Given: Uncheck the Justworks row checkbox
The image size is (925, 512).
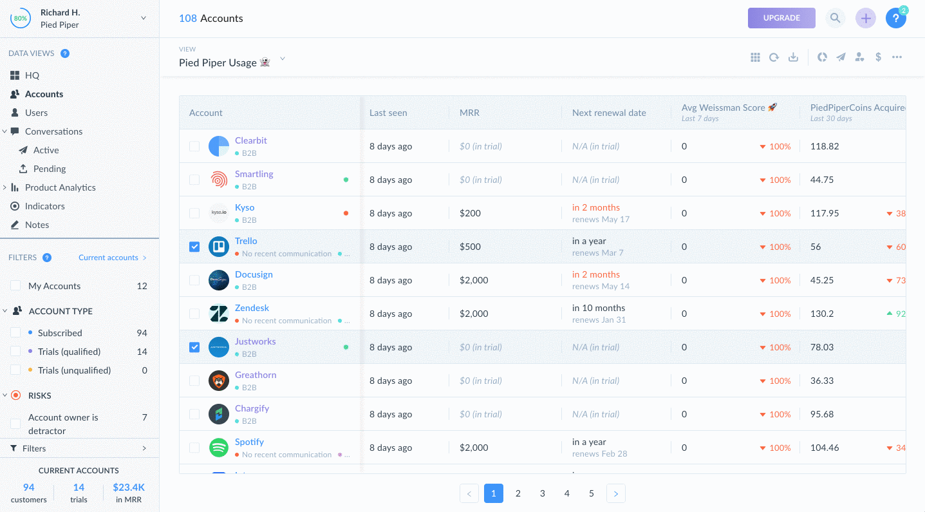Looking at the screenshot, I should (194, 347).
